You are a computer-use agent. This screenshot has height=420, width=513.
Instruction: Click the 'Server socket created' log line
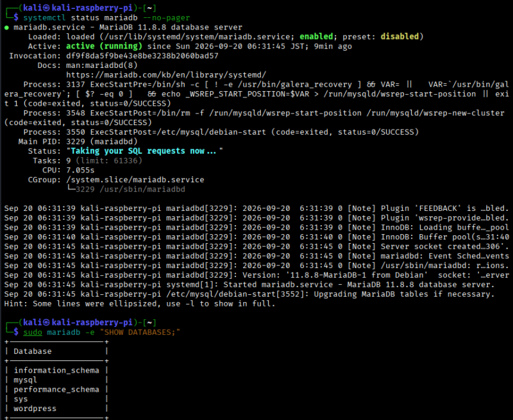pyautogui.click(x=256, y=246)
